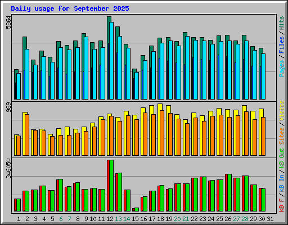
Task: Click day label 24 on the axis
Action: click(x=211, y=219)
